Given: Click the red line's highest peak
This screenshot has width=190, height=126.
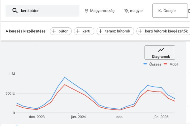Looking at the screenshot, I should [65, 85].
